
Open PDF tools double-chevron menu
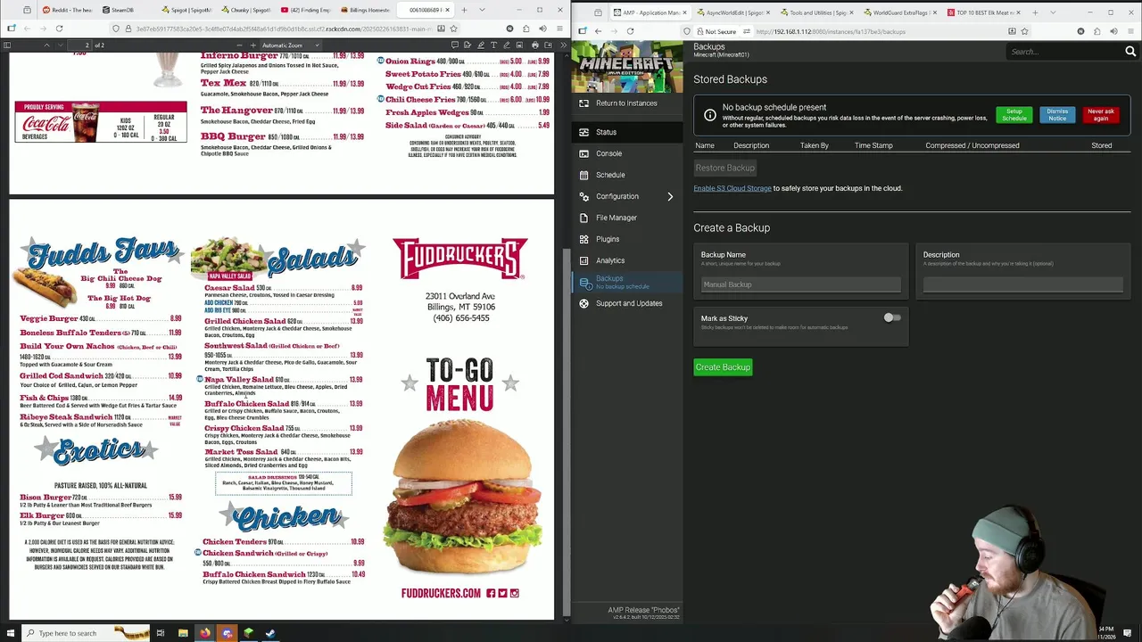point(563,45)
